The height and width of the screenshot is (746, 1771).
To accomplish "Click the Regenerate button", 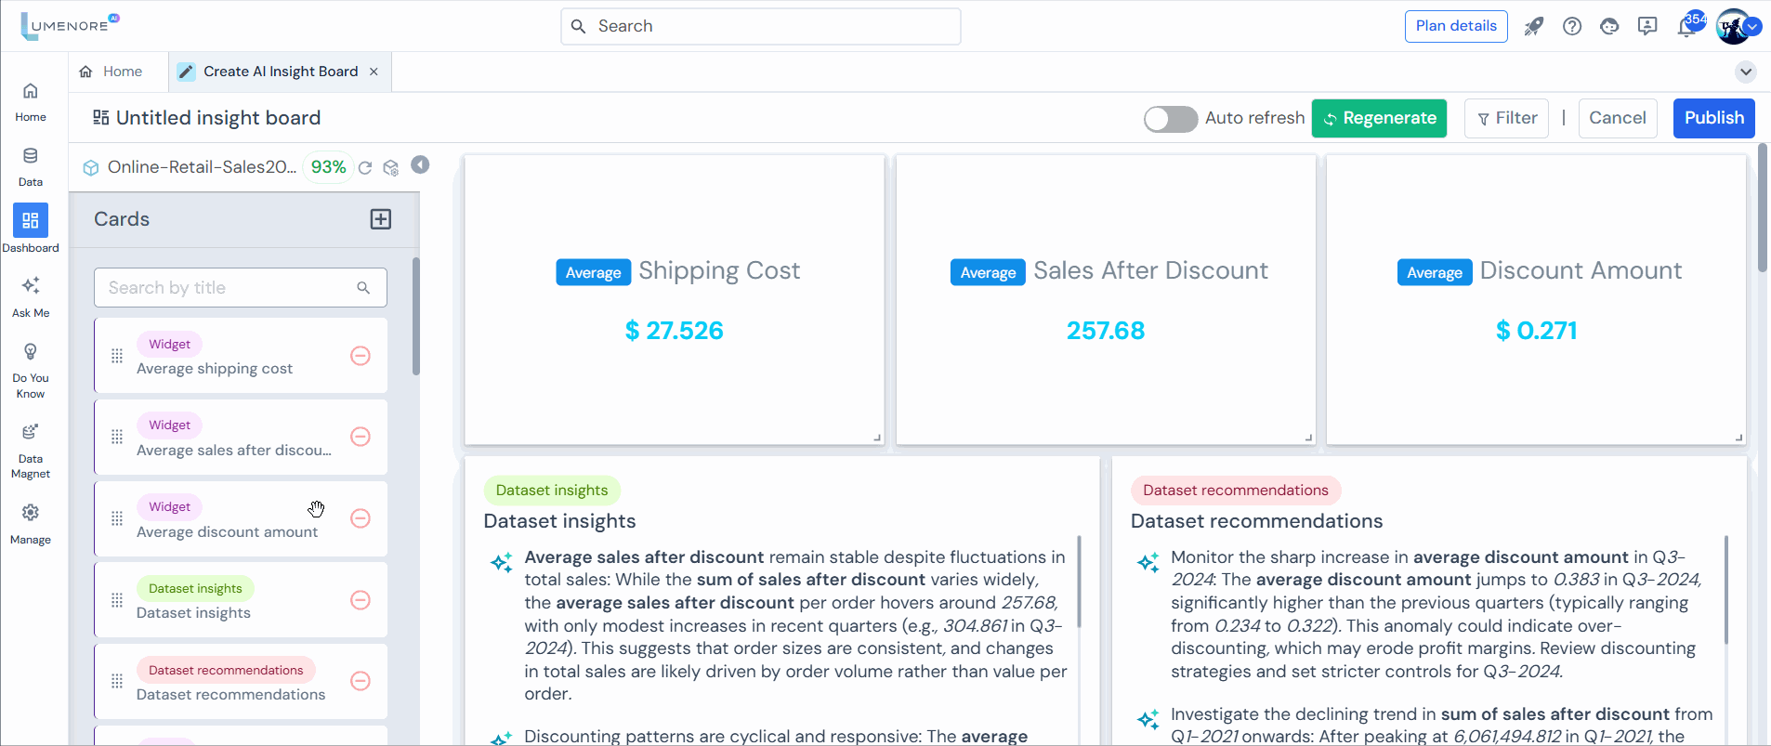I will pos(1379,118).
